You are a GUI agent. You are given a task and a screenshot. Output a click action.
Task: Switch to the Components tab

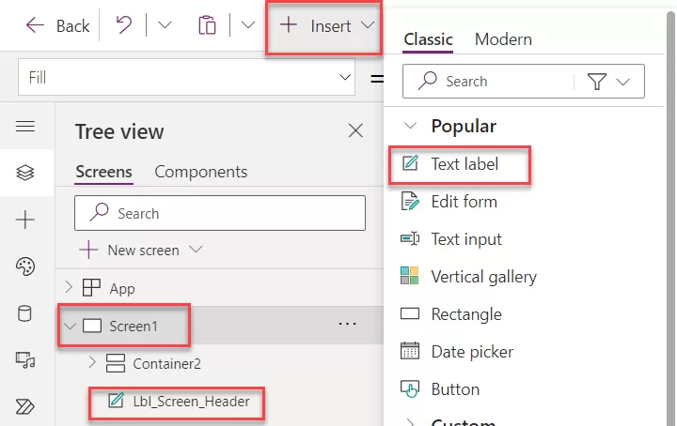(x=200, y=172)
